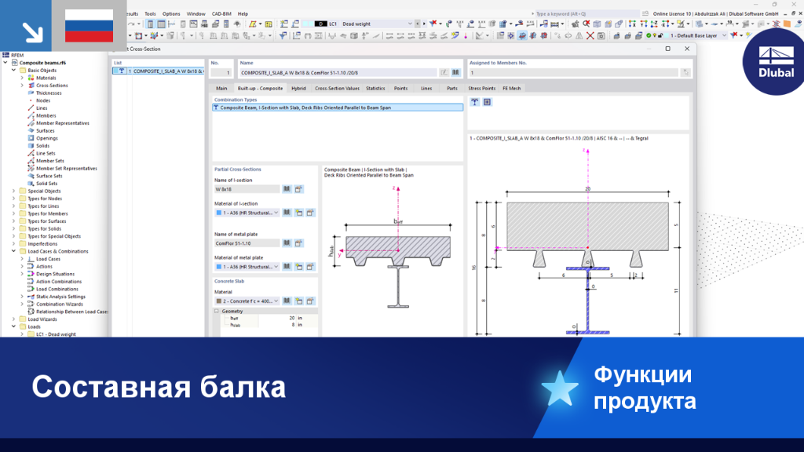Click the T-section view icon above the preview
Screen dimensions: 804x452
474,102
